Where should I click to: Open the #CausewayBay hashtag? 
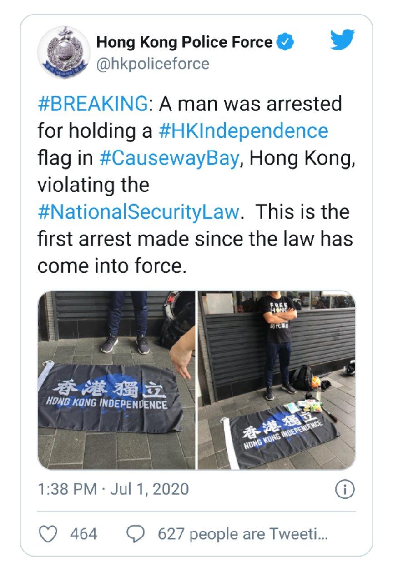tap(169, 158)
